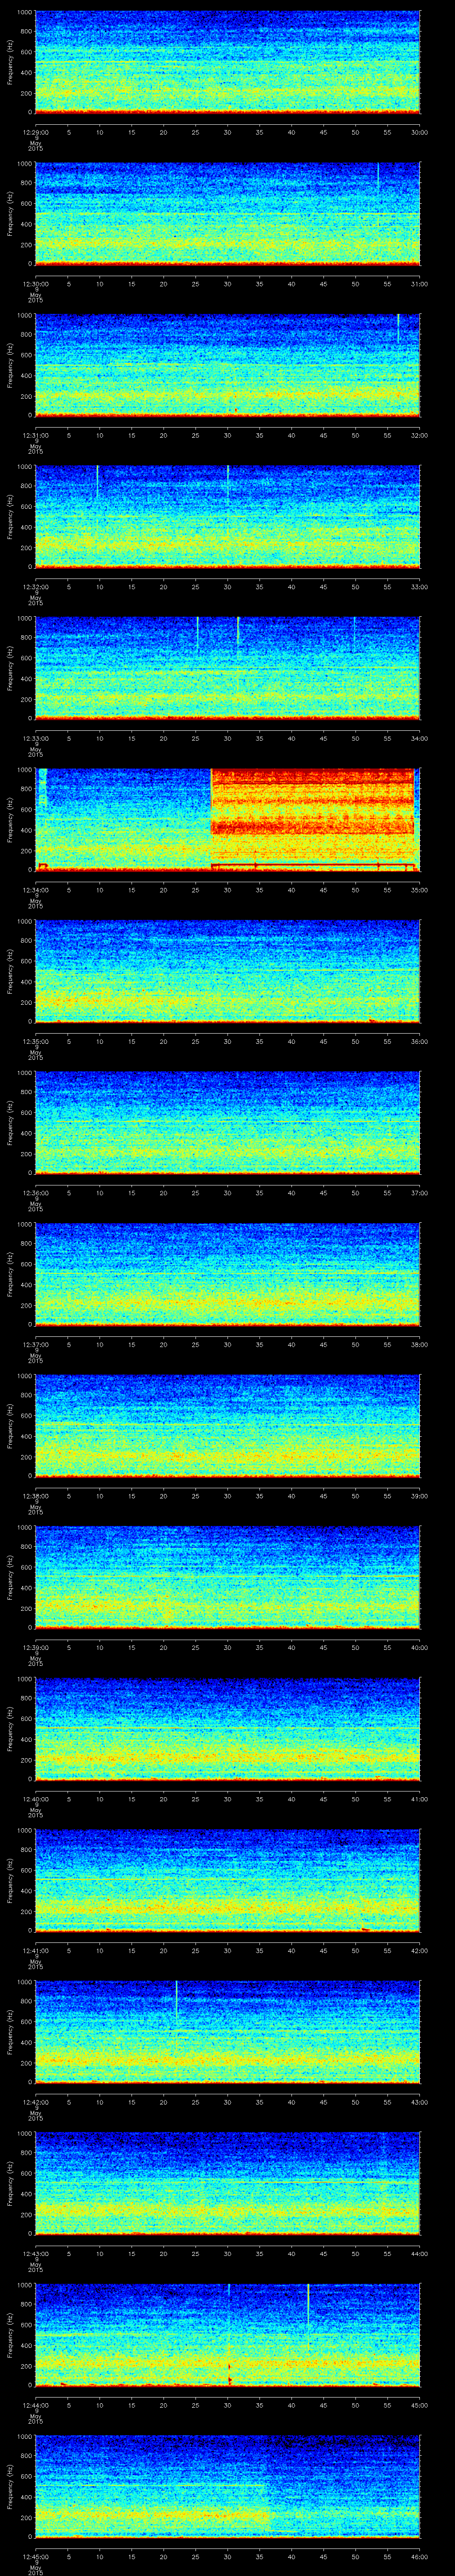Click the 12:44:00 start time label
Viewport: 455px width, 2576px height.
35,2405
